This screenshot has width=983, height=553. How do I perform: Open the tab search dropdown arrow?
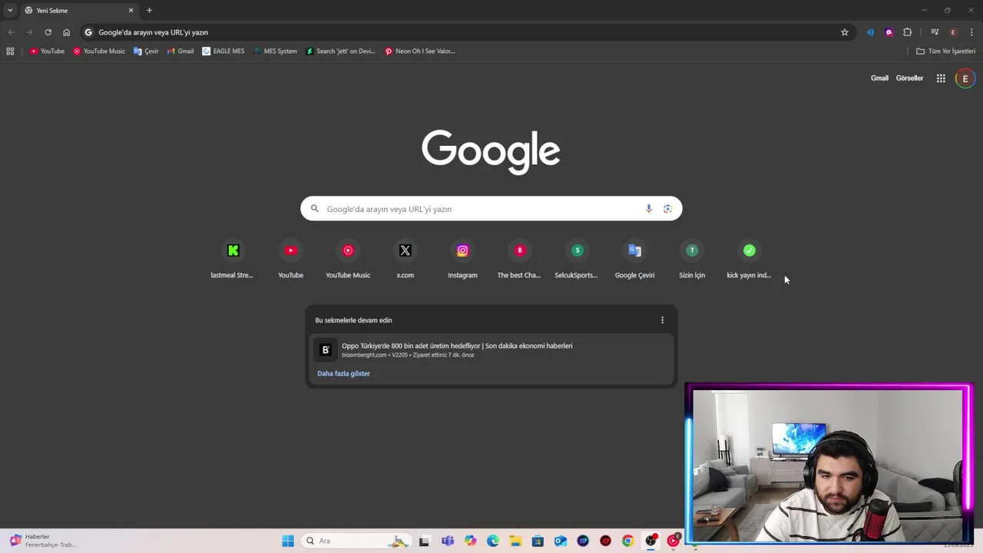coord(10,10)
